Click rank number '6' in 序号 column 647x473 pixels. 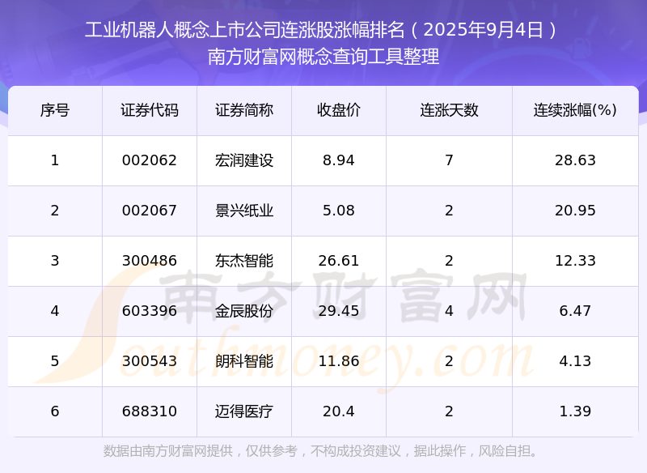(x=55, y=411)
